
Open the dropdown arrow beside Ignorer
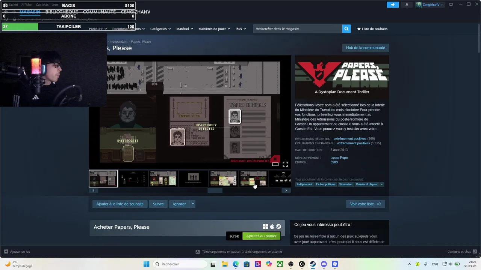(x=193, y=204)
